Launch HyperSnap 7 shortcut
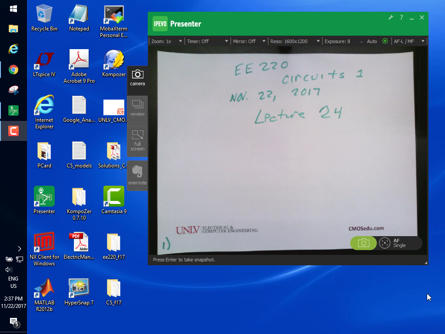The height and width of the screenshot is (334, 445). pos(79,292)
